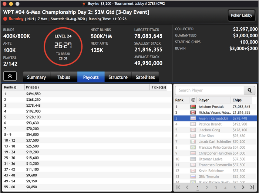259x193 pixels.
Task: Select Nicholas Vincent Petra... player row
Action: click(215, 113)
